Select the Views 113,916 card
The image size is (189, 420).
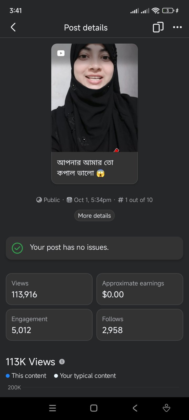49,289
